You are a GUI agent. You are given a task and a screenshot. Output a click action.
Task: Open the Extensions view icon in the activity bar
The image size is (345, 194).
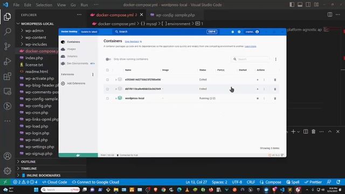pos(7,77)
